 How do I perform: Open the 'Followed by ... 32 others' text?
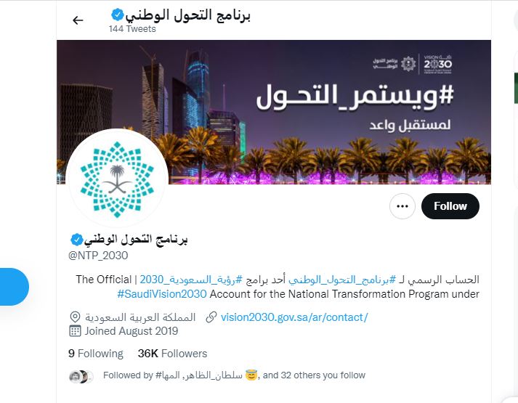[x=234, y=375]
